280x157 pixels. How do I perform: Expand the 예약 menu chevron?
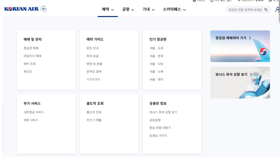[x=112, y=10]
